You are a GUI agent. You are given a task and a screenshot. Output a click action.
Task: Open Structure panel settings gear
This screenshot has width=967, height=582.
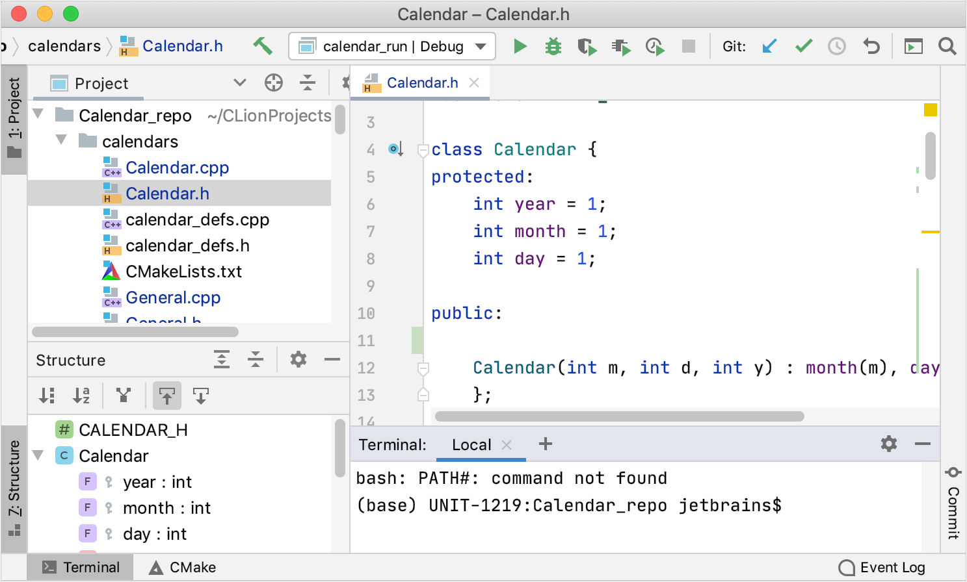click(298, 360)
